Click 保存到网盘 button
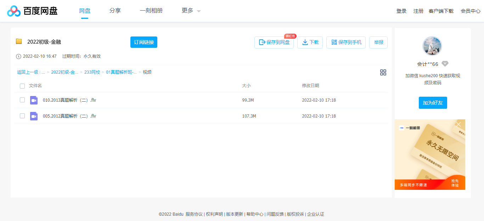 [274, 42]
